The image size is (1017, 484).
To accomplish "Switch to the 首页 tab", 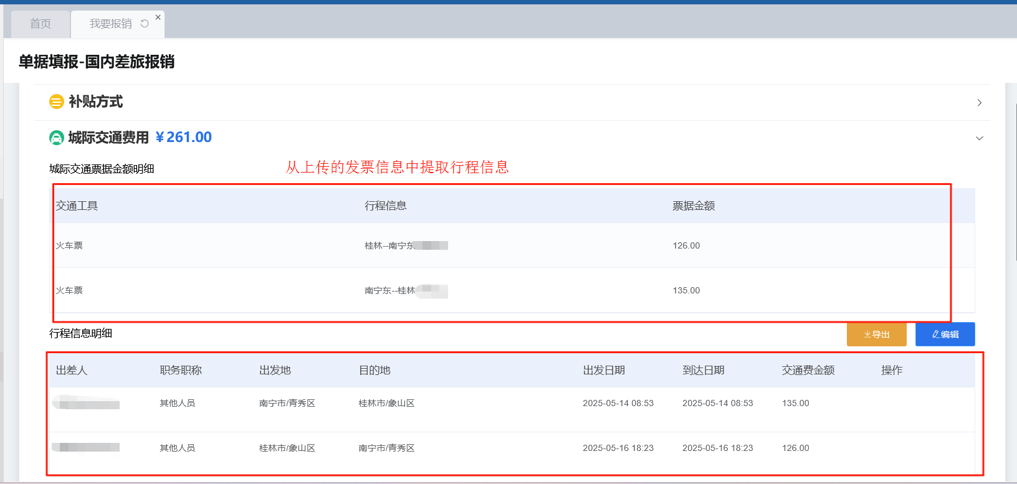I will tap(41, 24).
